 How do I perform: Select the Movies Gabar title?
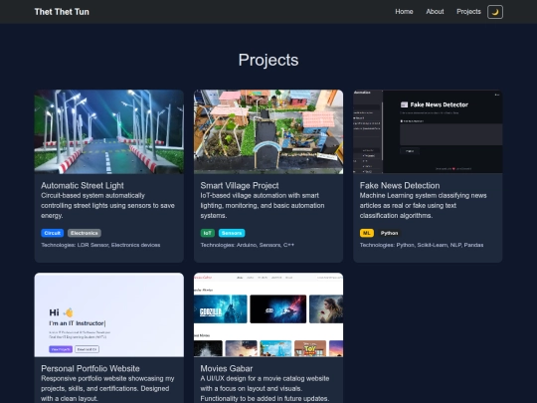(x=227, y=368)
